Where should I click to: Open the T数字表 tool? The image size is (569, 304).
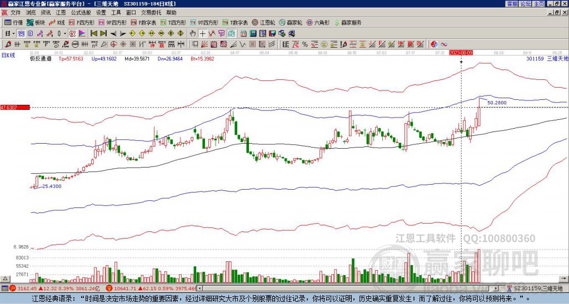[235, 22]
